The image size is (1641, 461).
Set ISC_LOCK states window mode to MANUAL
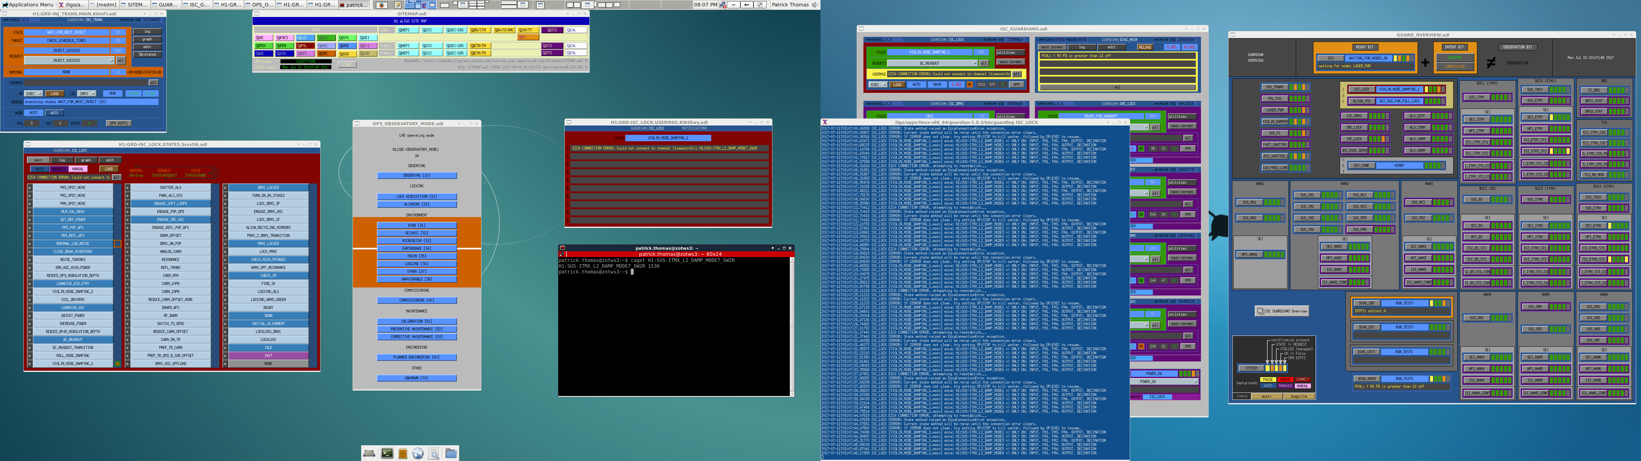[x=78, y=169]
